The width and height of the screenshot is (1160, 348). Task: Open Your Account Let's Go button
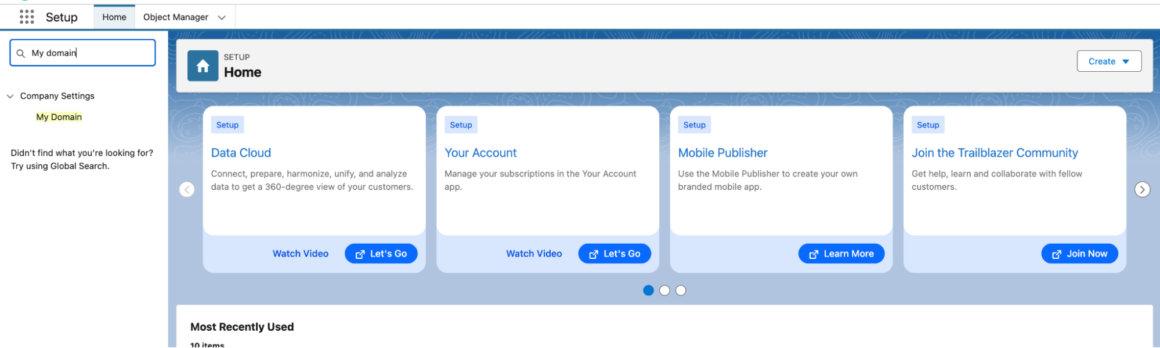pyautogui.click(x=615, y=254)
